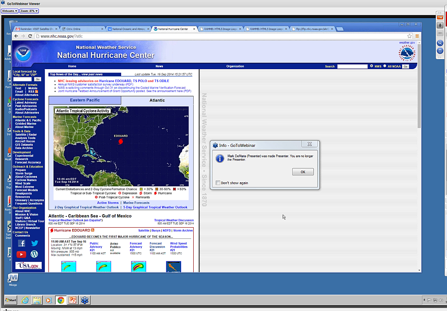Click the Chrome reload page icon
Image resolution: width=447 pixels, height=311 pixels.
pyautogui.click(x=30, y=36)
